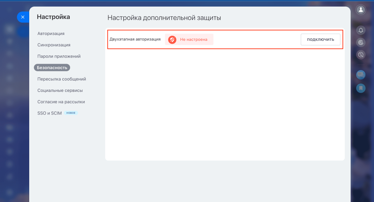
Task: Select the Безопасность menu item
Action: (x=52, y=68)
